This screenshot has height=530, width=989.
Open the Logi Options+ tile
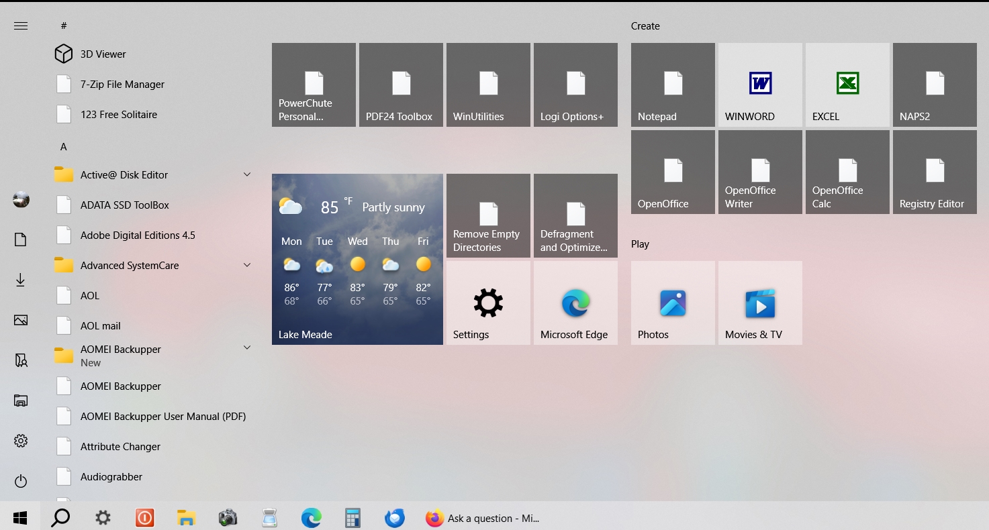575,85
